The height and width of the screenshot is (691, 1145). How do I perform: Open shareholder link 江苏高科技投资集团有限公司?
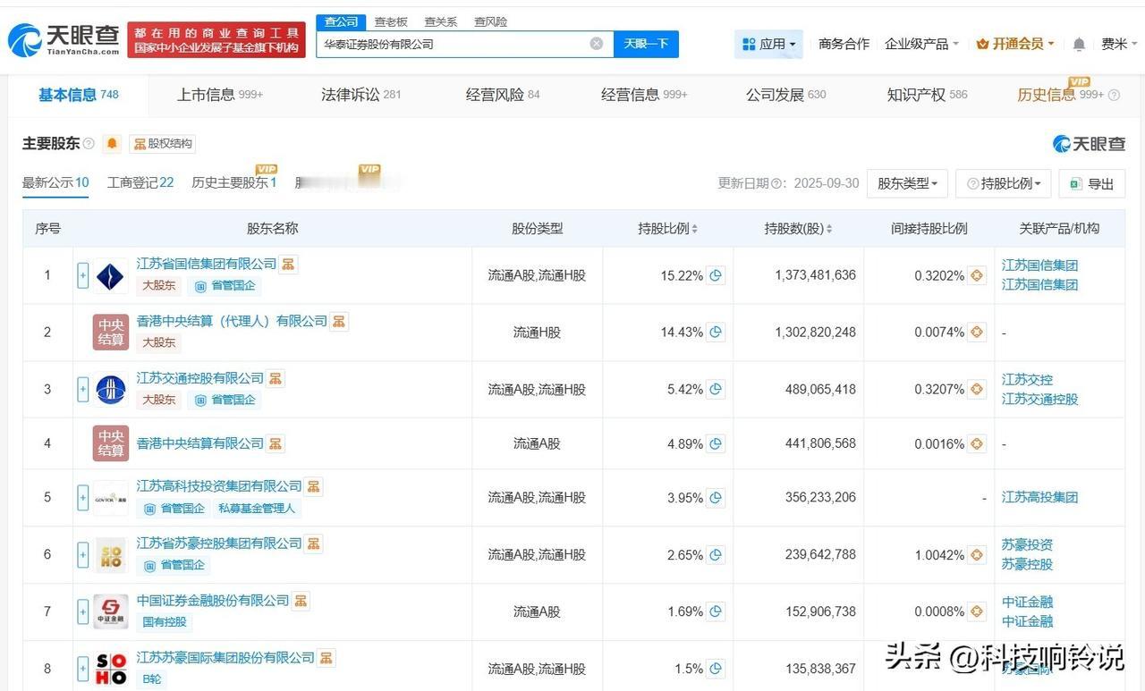click(219, 486)
